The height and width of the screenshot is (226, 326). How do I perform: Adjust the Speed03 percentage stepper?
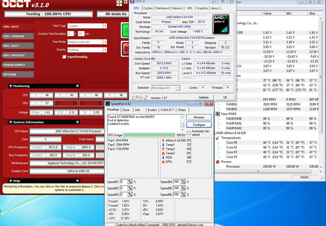coord(130,195)
